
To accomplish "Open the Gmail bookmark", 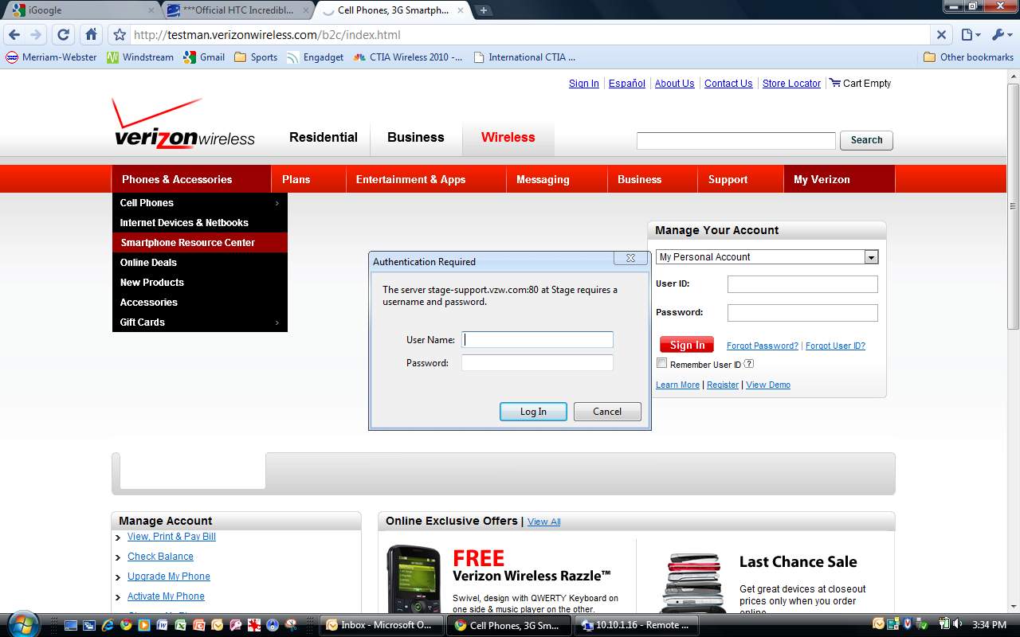I will pos(204,57).
